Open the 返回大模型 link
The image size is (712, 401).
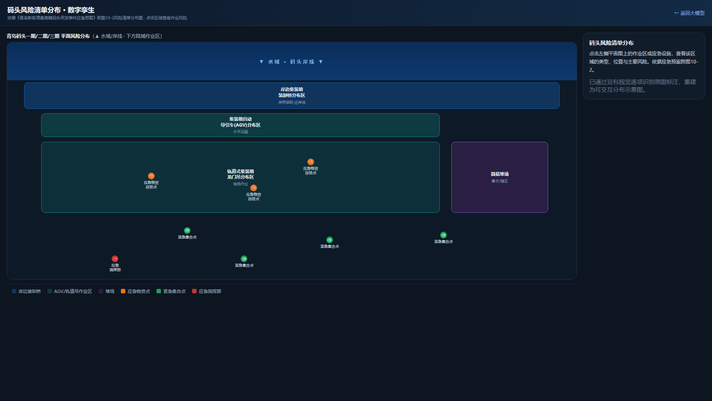(x=689, y=13)
